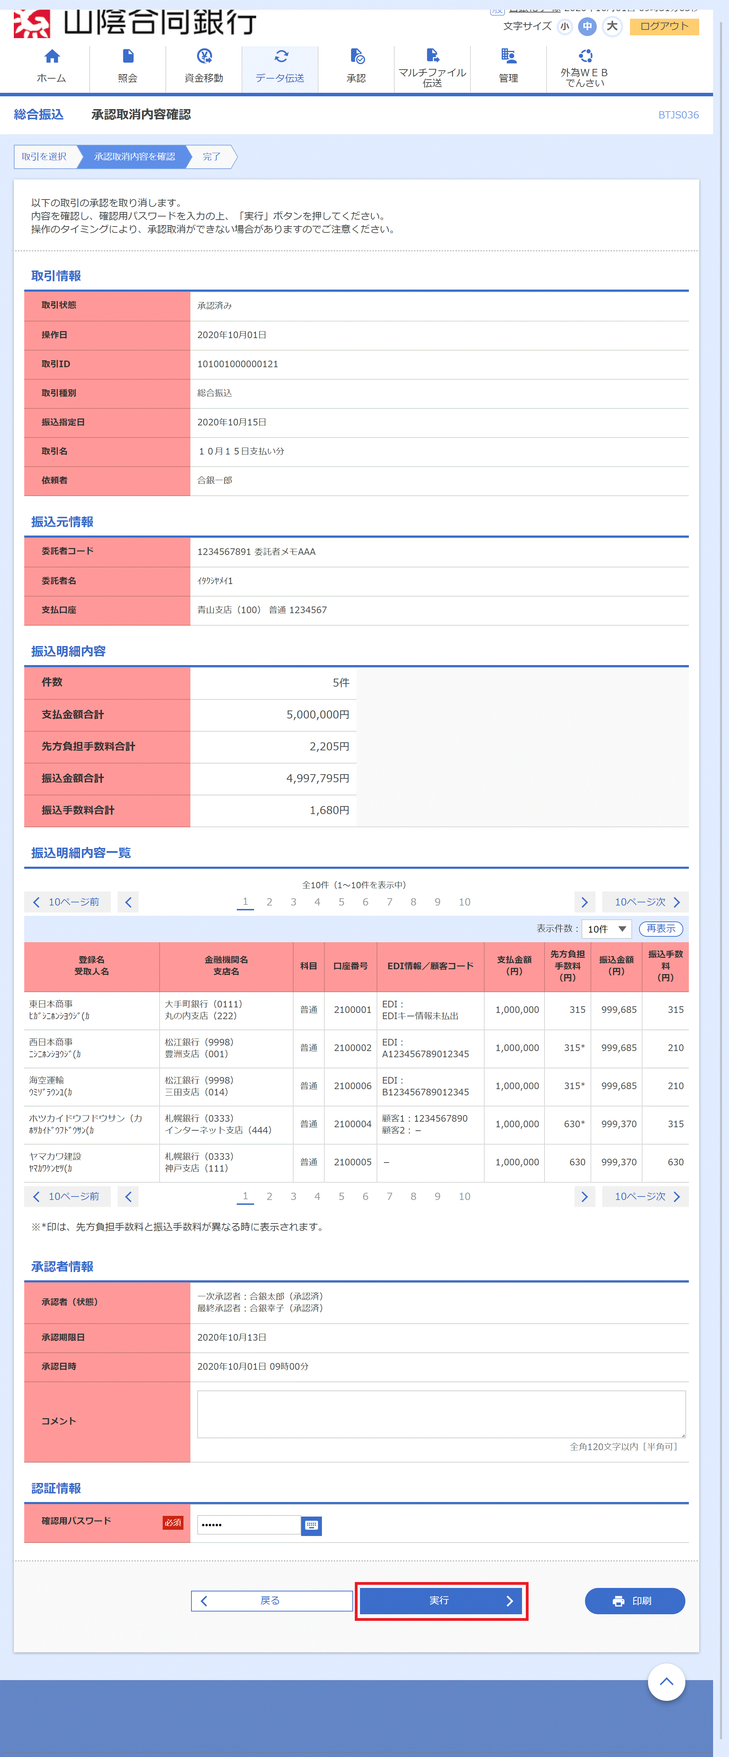Viewport: 729px width, 1757px height.
Task: Set text size to 小 (small)
Action: click(564, 27)
